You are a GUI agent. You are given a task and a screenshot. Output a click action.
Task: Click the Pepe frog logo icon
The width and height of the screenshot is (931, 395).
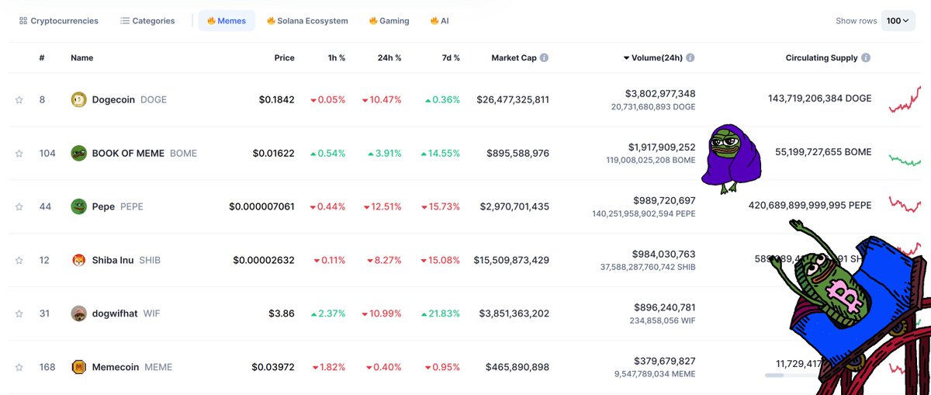(x=78, y=206)
